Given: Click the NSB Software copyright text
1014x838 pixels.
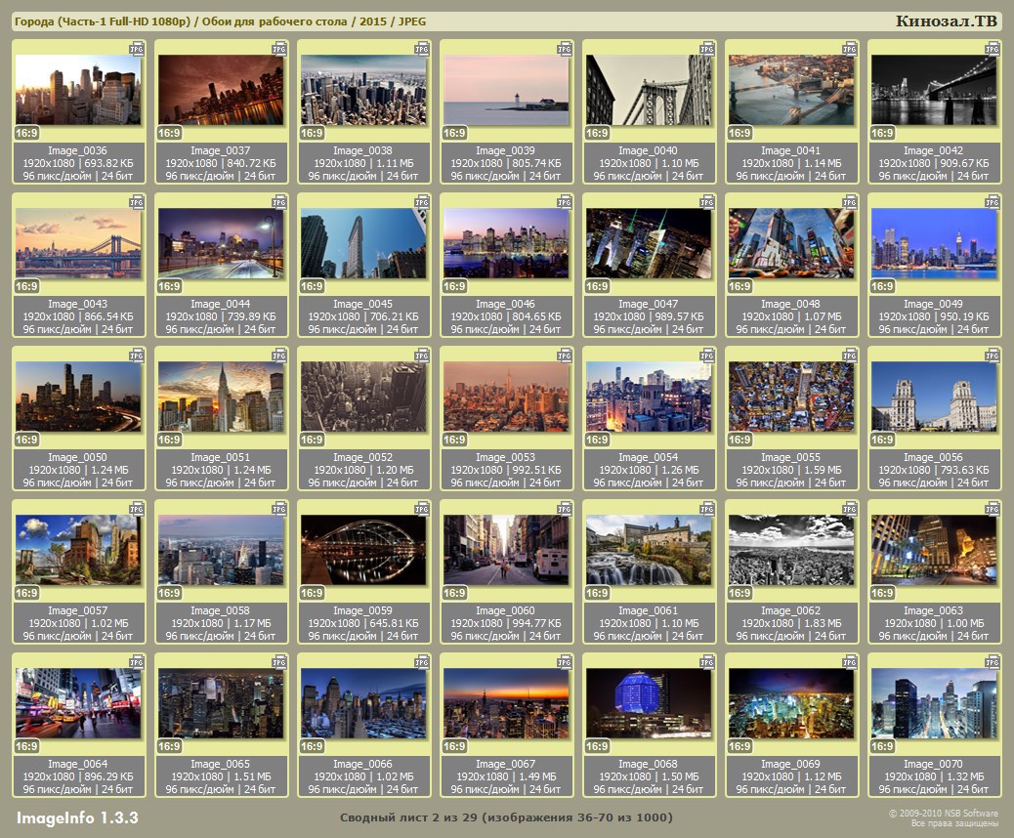Looking at the screenshot, I should [943, 813].
